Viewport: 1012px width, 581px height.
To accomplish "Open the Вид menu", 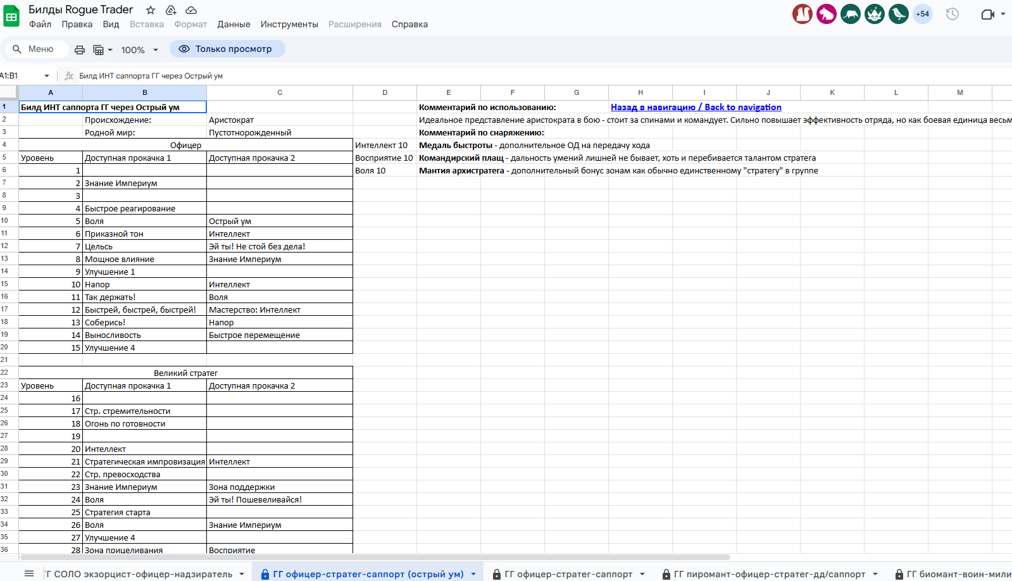I will click(111, 24).
